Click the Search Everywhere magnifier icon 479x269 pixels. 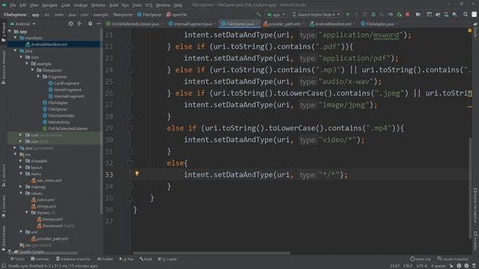click(466, 14)
